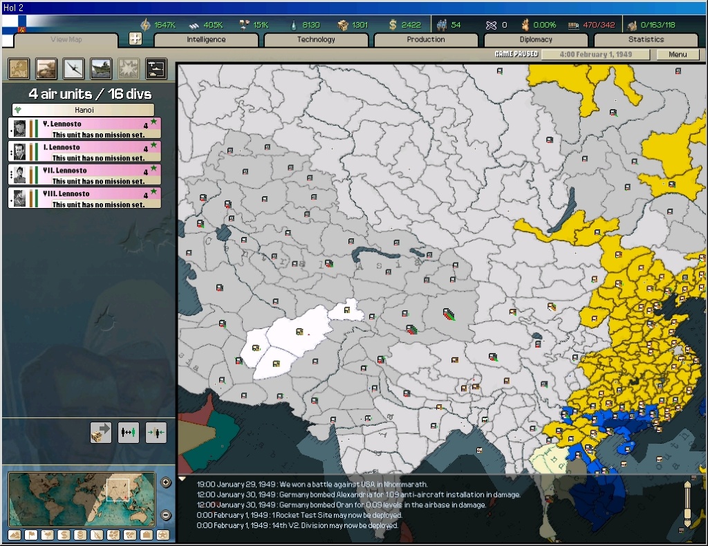The height and width of the screenshot is (546, 708).
Task: Click the battle in Nhommarath message
Action: click(x=312, y=484)
